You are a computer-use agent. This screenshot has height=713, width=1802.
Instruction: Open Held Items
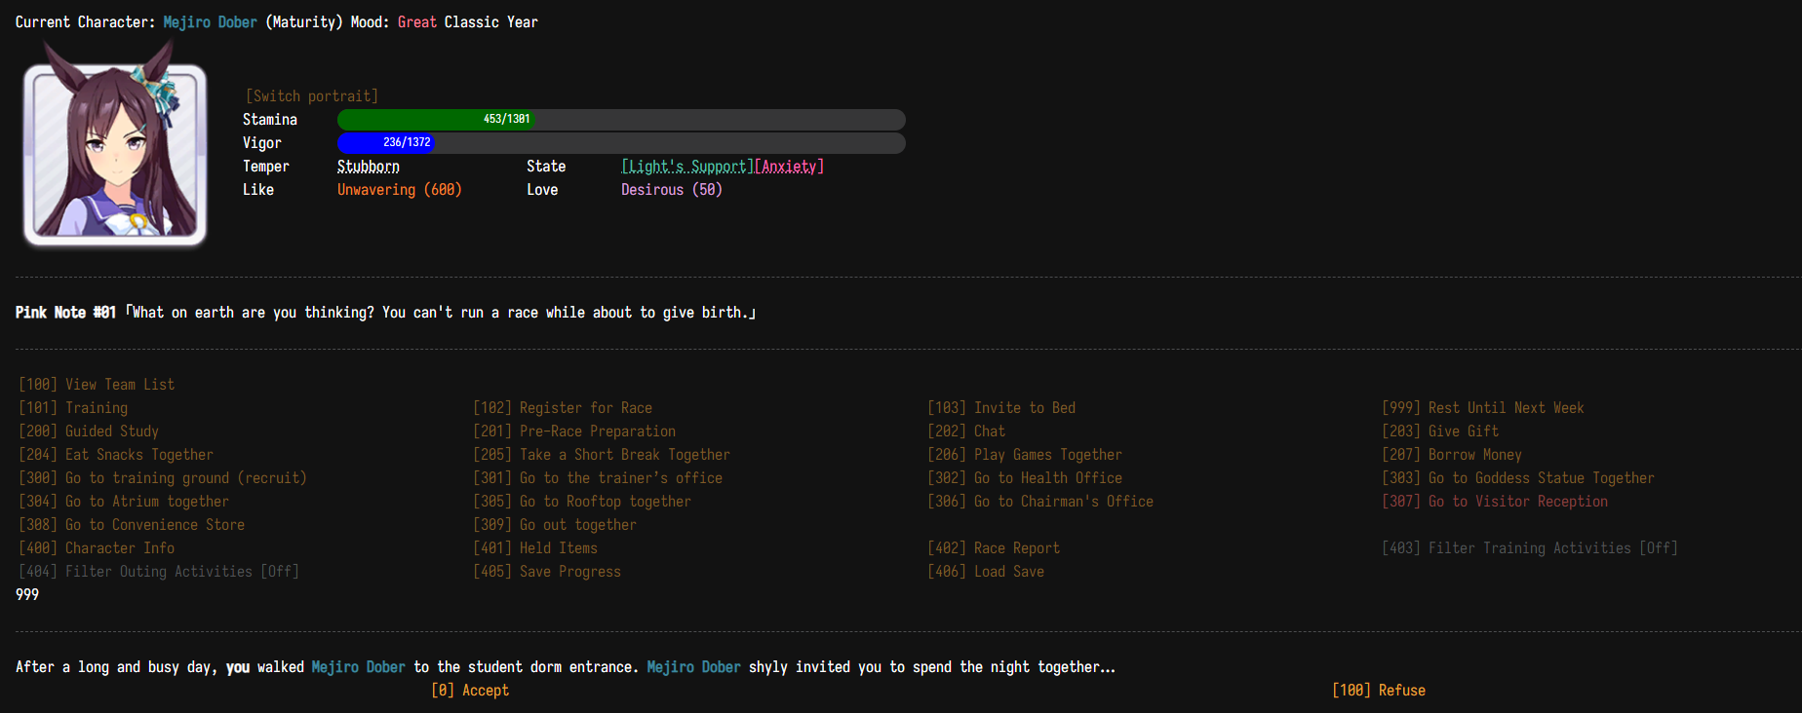(x=535, y=548)
